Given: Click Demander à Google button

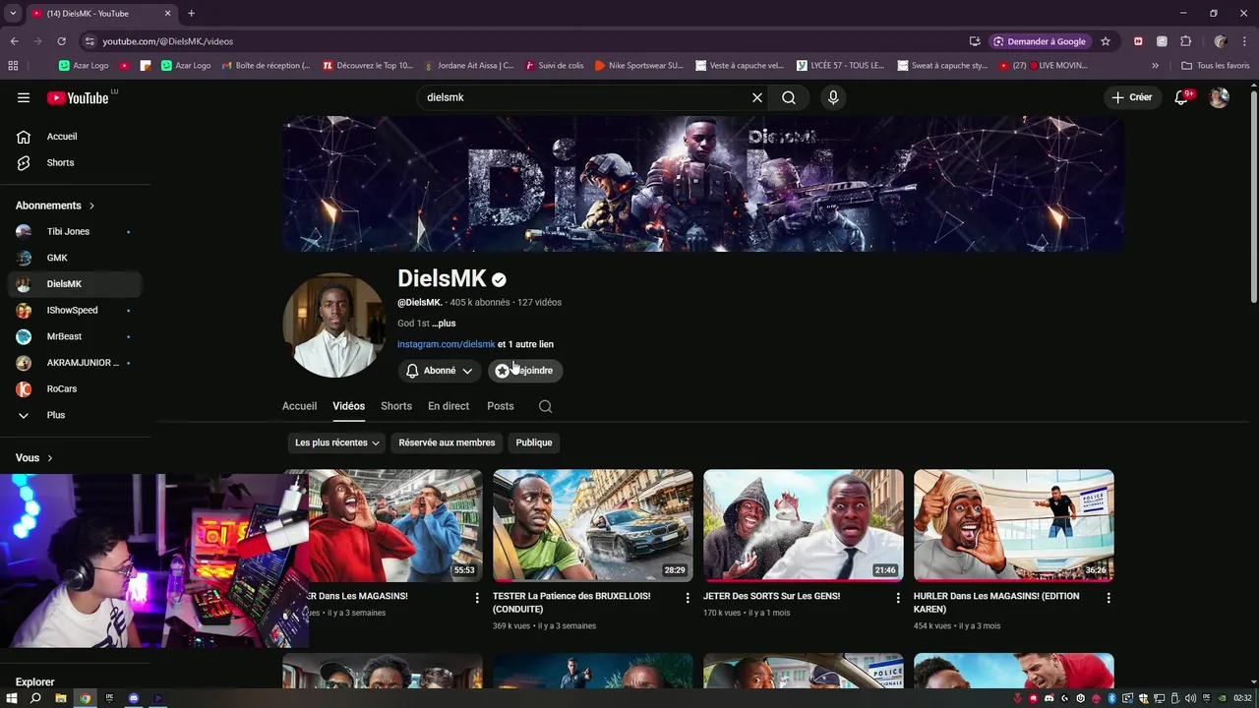Looking at the screenshot, I should pyautogui.click(x=1040, y=41).
